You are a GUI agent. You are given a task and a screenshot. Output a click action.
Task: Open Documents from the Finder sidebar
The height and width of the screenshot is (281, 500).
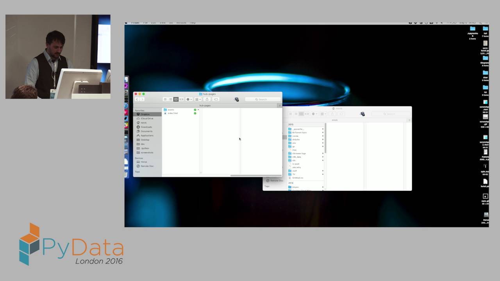[148, 132]
